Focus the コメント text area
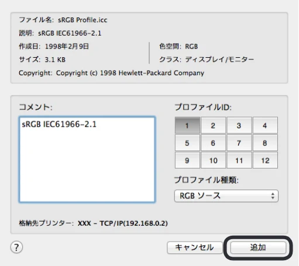Image resolution: width=299 pixels, height=266 pixels. pyautogui.click(x=87, y=159)
